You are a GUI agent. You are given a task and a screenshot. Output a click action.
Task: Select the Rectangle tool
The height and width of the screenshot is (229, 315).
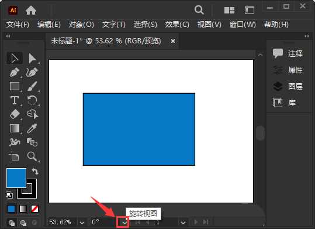tap(15, 86)
